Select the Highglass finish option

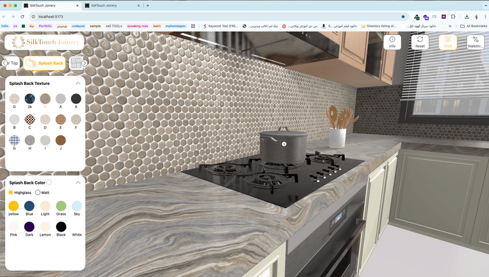click(x=11, y=193)
